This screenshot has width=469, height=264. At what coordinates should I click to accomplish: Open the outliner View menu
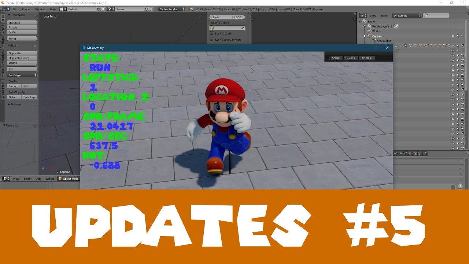[373, 15]
